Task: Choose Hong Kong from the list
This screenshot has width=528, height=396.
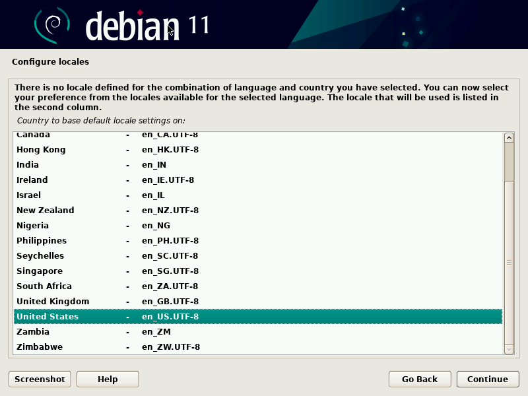Action: pyautogui.click(x=41, y=150)
